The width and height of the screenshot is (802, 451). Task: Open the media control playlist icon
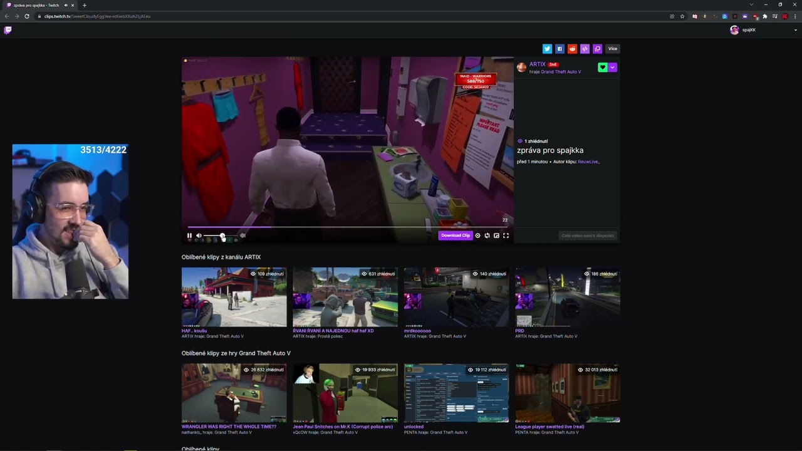775,16
